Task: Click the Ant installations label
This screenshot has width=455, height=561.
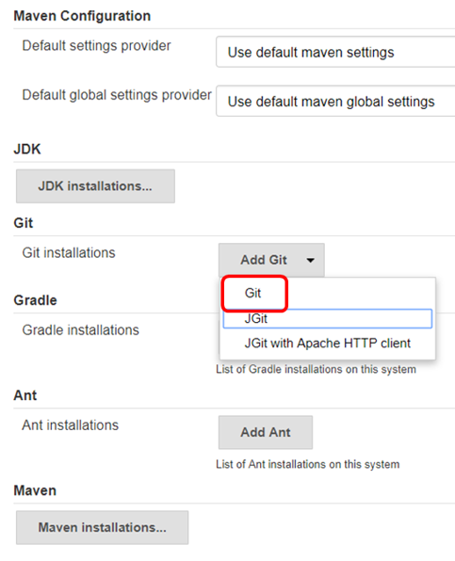Action: pos(70,425)
